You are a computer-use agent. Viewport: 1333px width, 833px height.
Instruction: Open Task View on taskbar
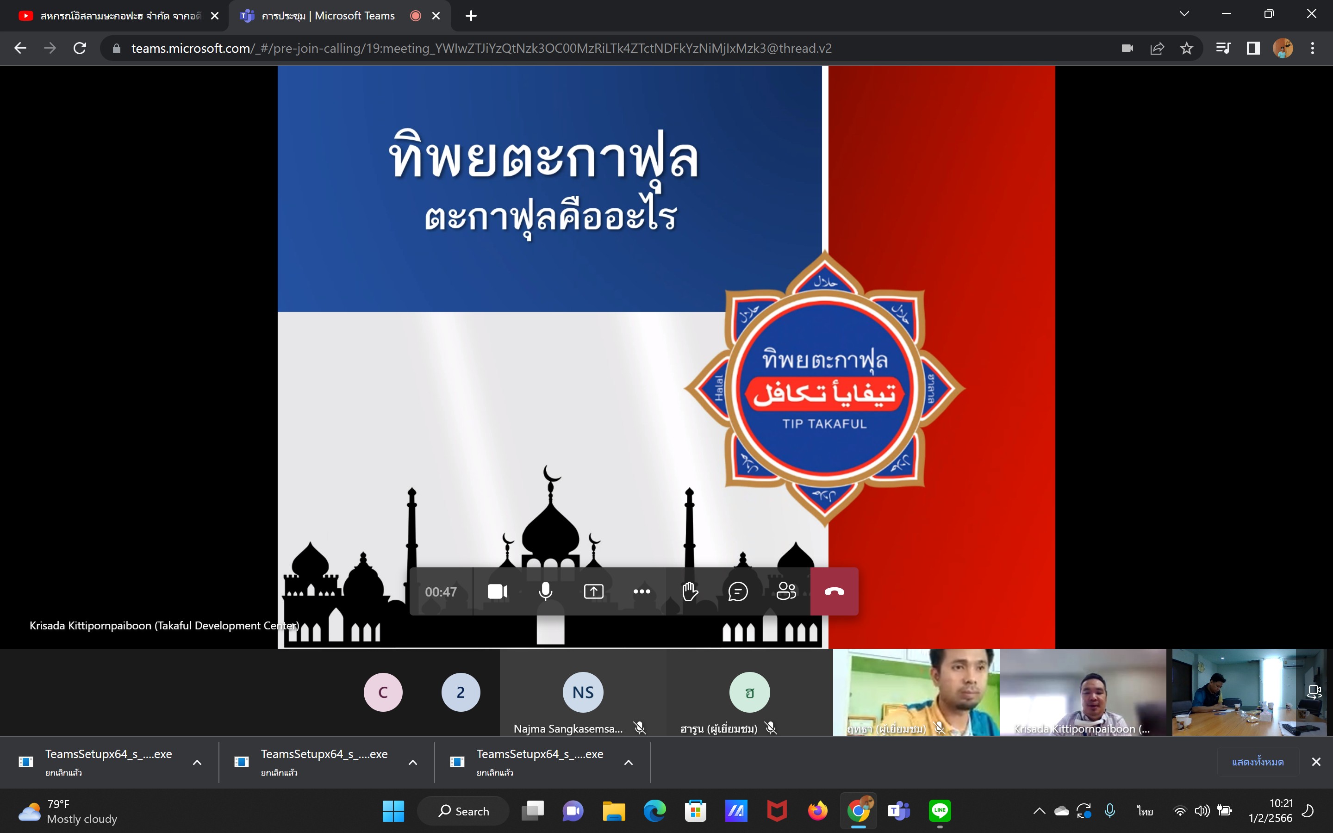click(x=533, y=811)
